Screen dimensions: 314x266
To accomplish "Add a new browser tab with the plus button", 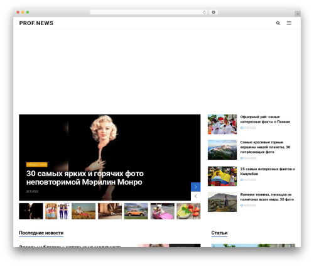I will click(298, 14).
